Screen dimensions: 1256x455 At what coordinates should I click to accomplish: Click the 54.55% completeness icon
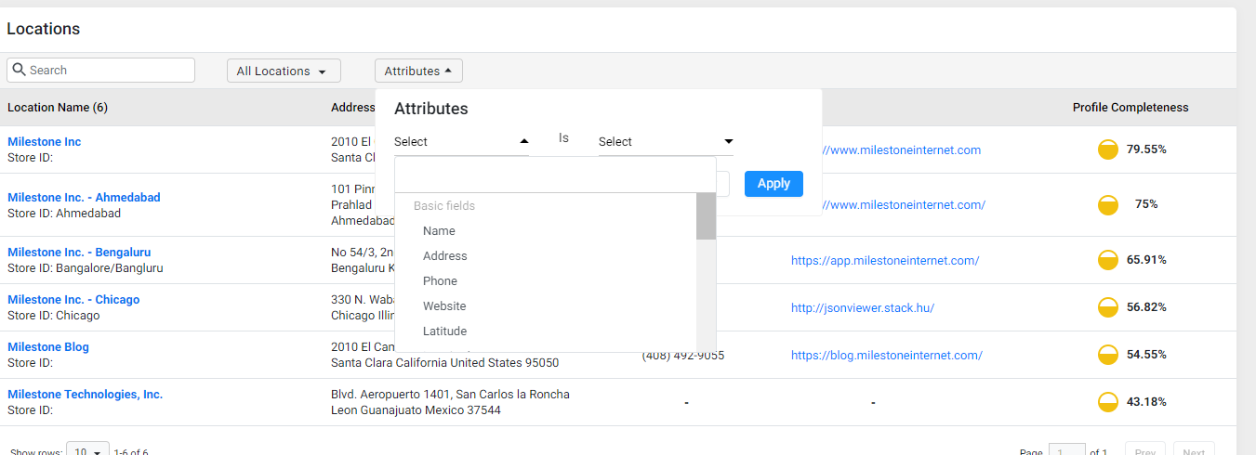[x=1108, y=355]
